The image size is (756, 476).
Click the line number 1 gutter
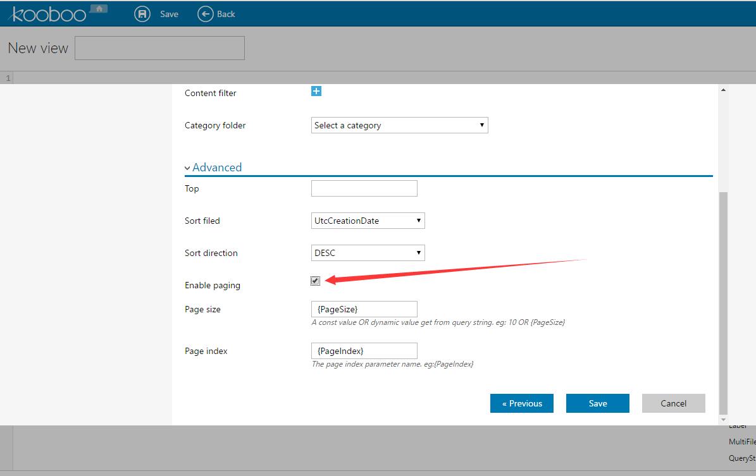click(8, 78)
